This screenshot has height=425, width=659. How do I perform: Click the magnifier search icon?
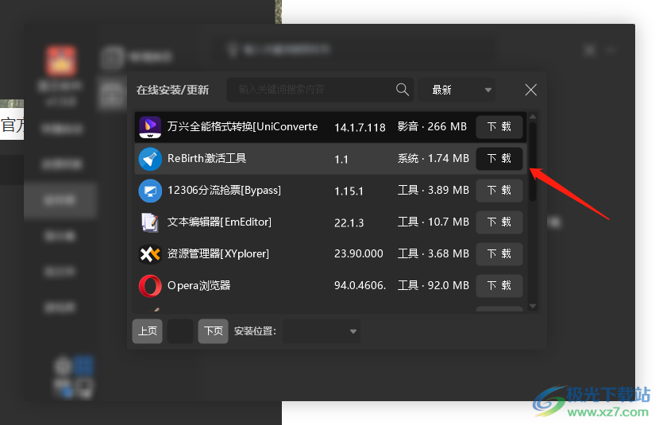click(403, 89)
